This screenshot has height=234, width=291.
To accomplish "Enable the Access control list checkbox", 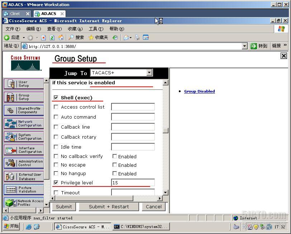I will point(56,107).
